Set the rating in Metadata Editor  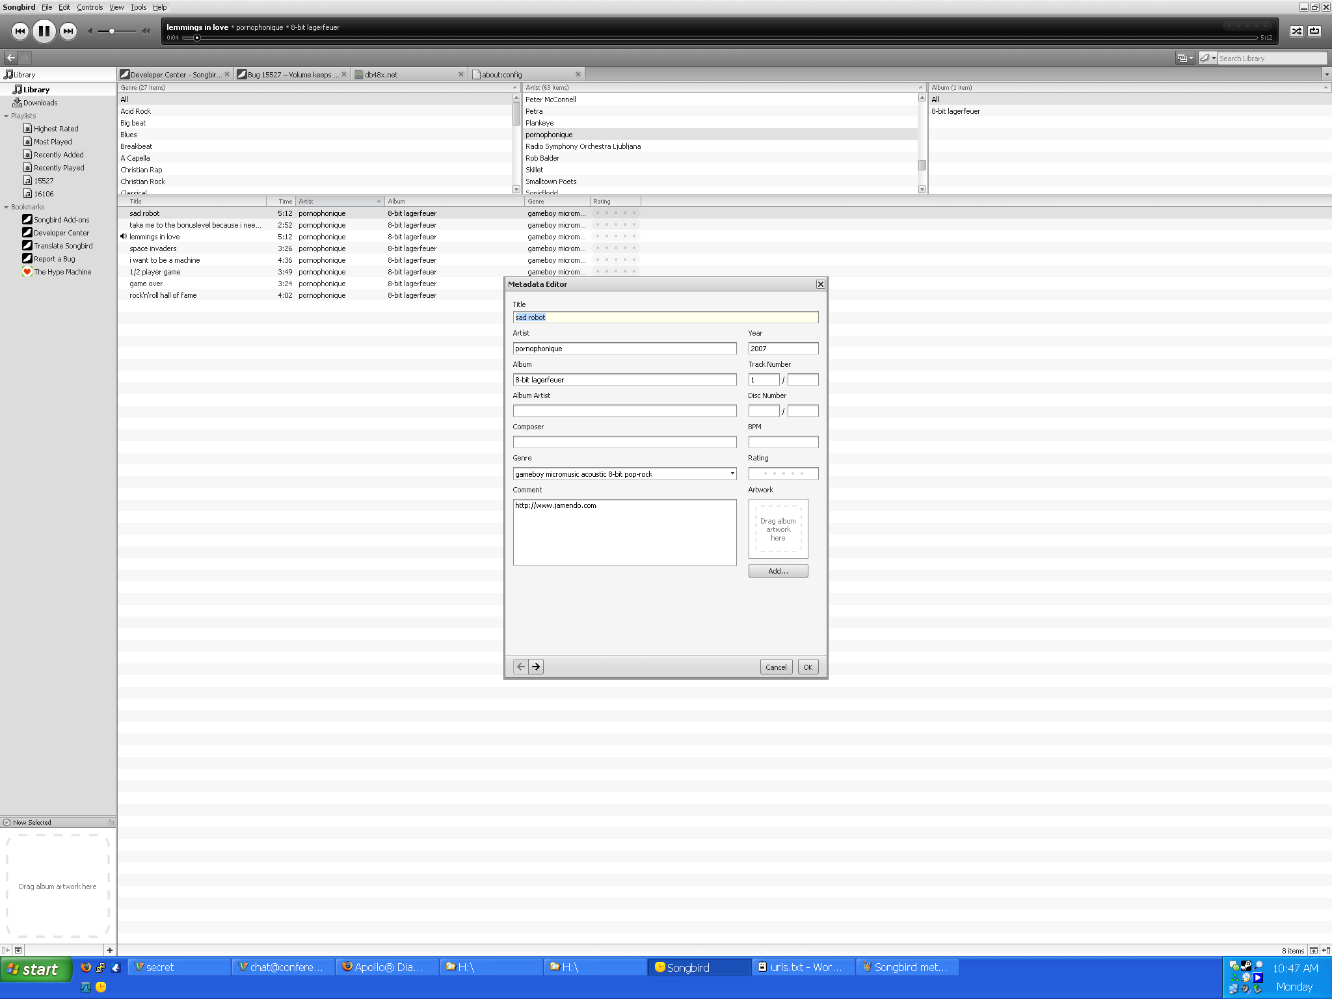coord(783,473)
